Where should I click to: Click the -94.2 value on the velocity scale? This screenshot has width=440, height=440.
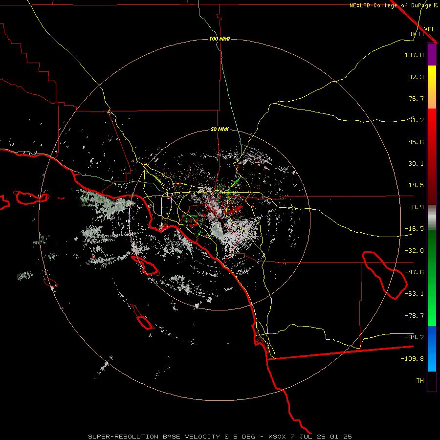click(414, 337)
